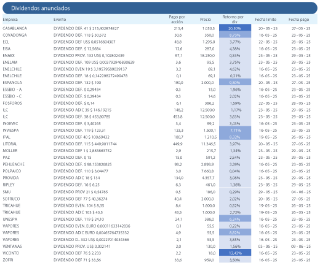The height and width of the screenshot is (268, 320).
Task: Click the VICONTO company name
Action: click(x=11, y=253)
